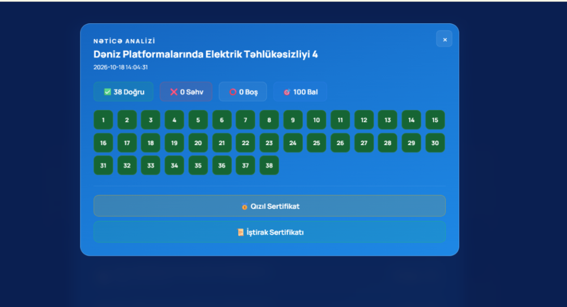The height and width of the screenshot is (307, 567).
Task: View question 23 answer
Action: [269, 143]
